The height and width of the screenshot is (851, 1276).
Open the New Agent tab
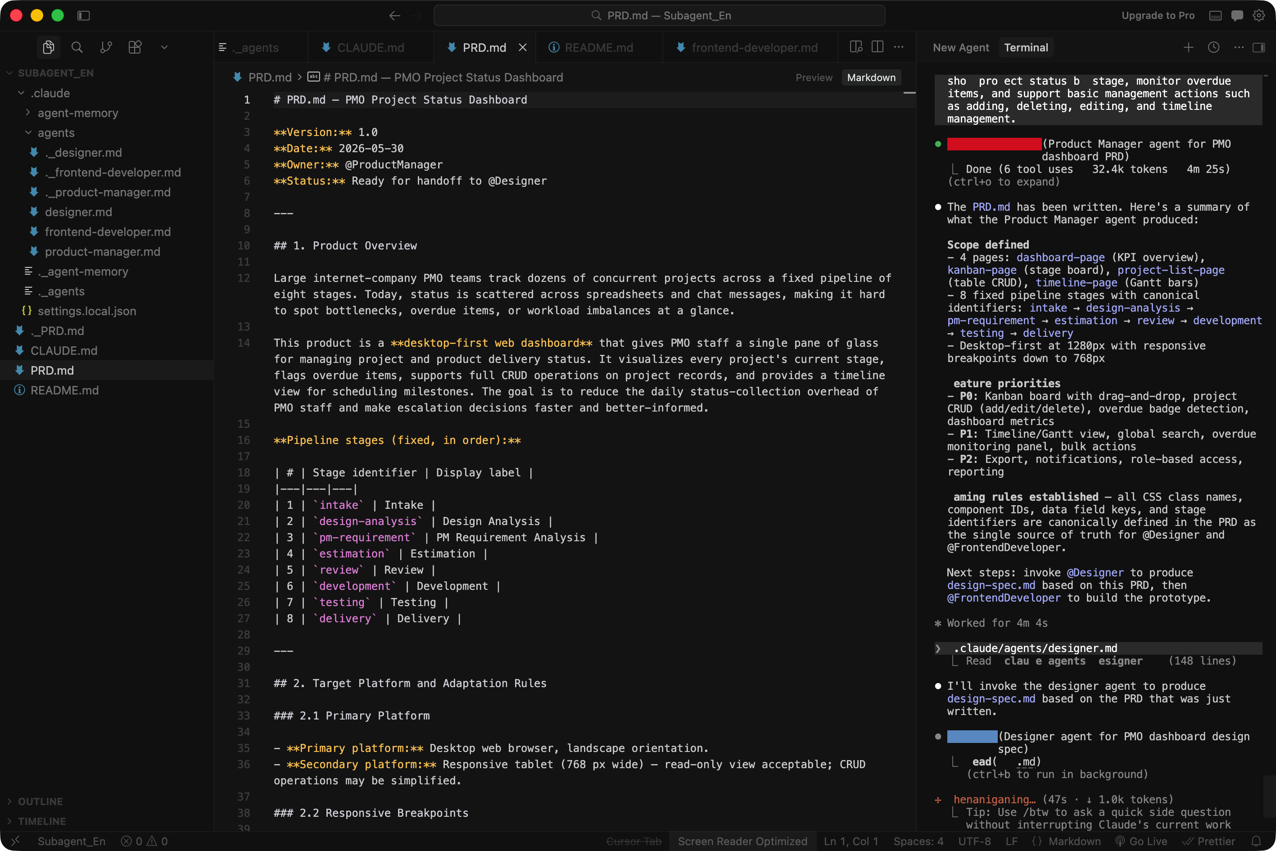961,48
